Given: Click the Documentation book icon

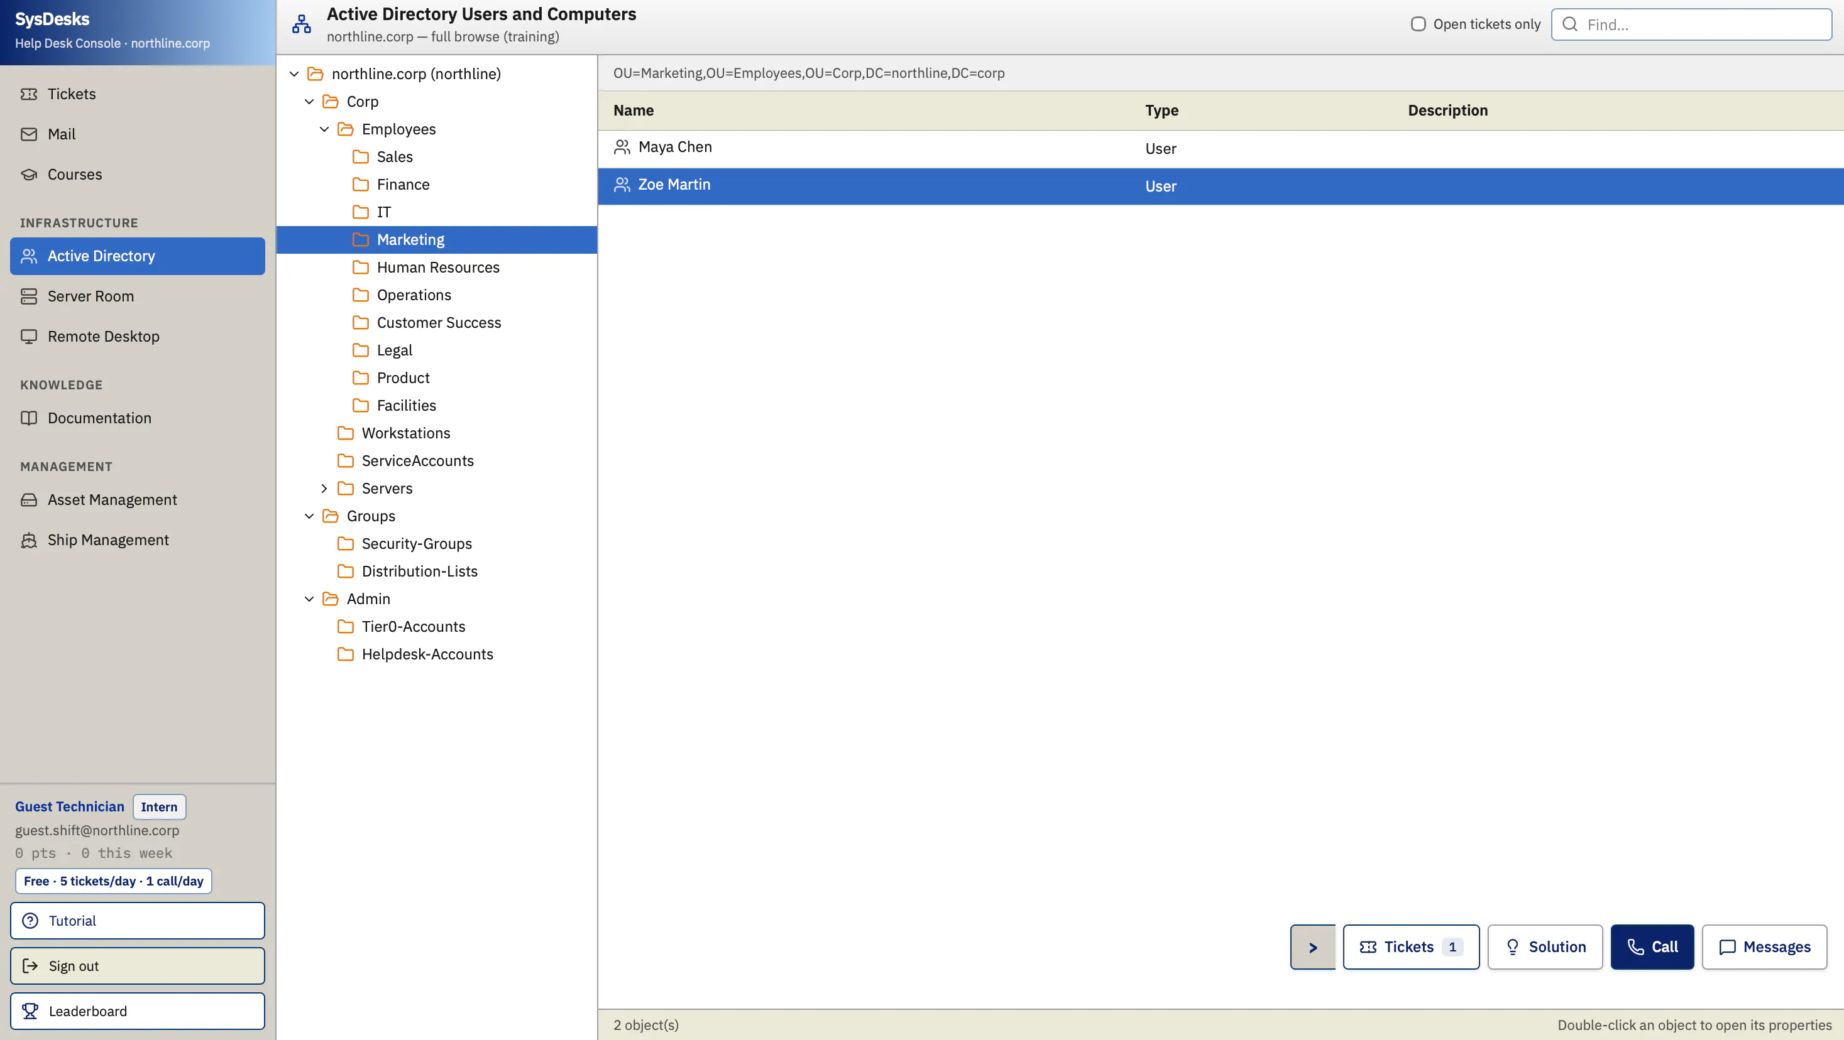Looking at the screenshot, I should click(29, 418).
